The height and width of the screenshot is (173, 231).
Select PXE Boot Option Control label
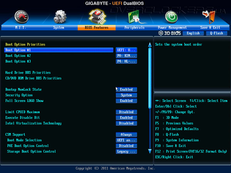28,146
